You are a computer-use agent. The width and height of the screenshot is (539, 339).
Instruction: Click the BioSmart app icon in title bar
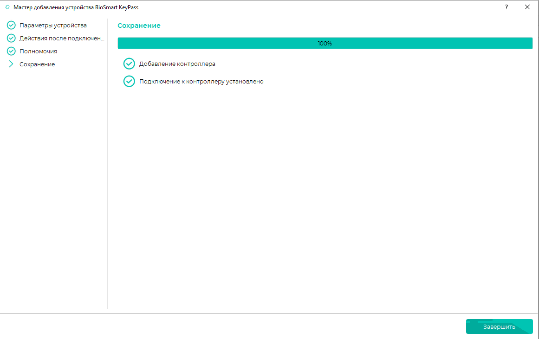[x=7, y=7]
